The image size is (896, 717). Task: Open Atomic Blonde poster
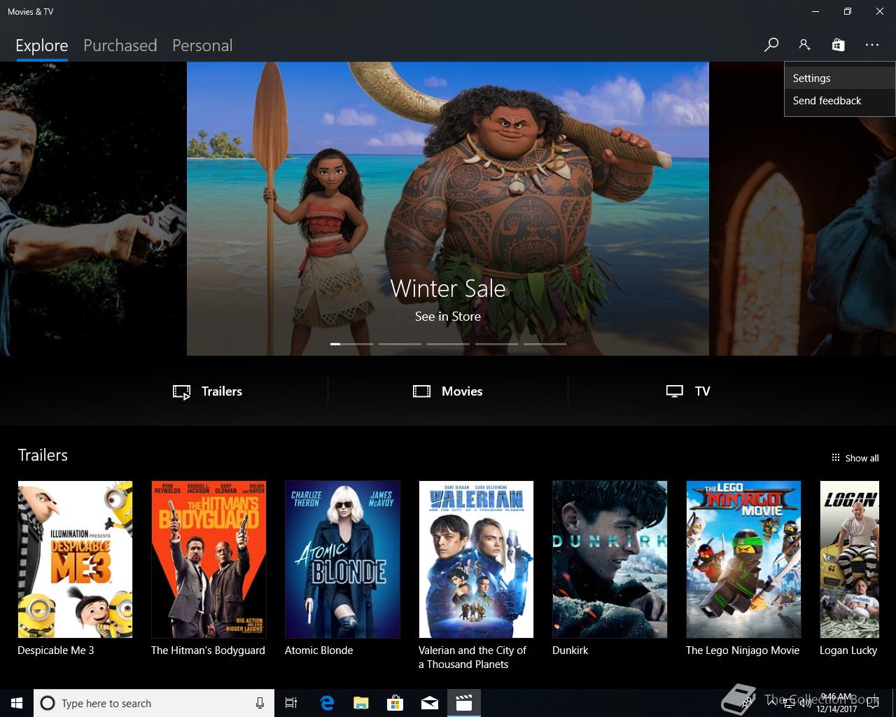(x=342, y=559)
